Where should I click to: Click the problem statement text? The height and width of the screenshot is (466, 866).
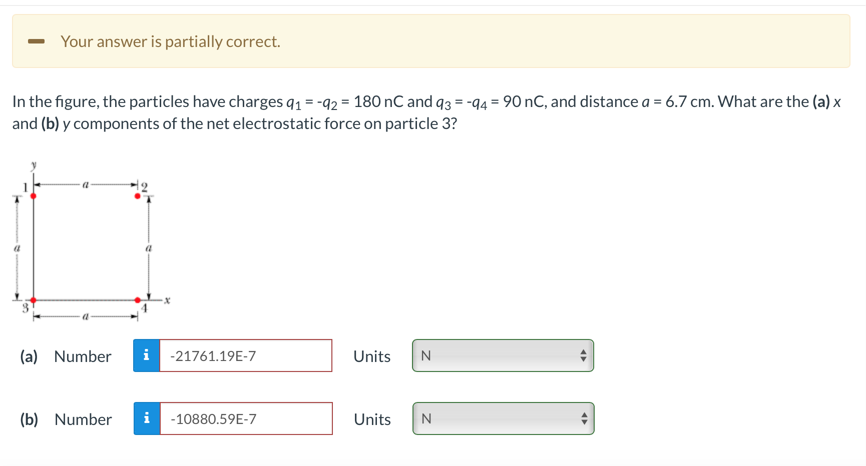(x=426, y=112)
